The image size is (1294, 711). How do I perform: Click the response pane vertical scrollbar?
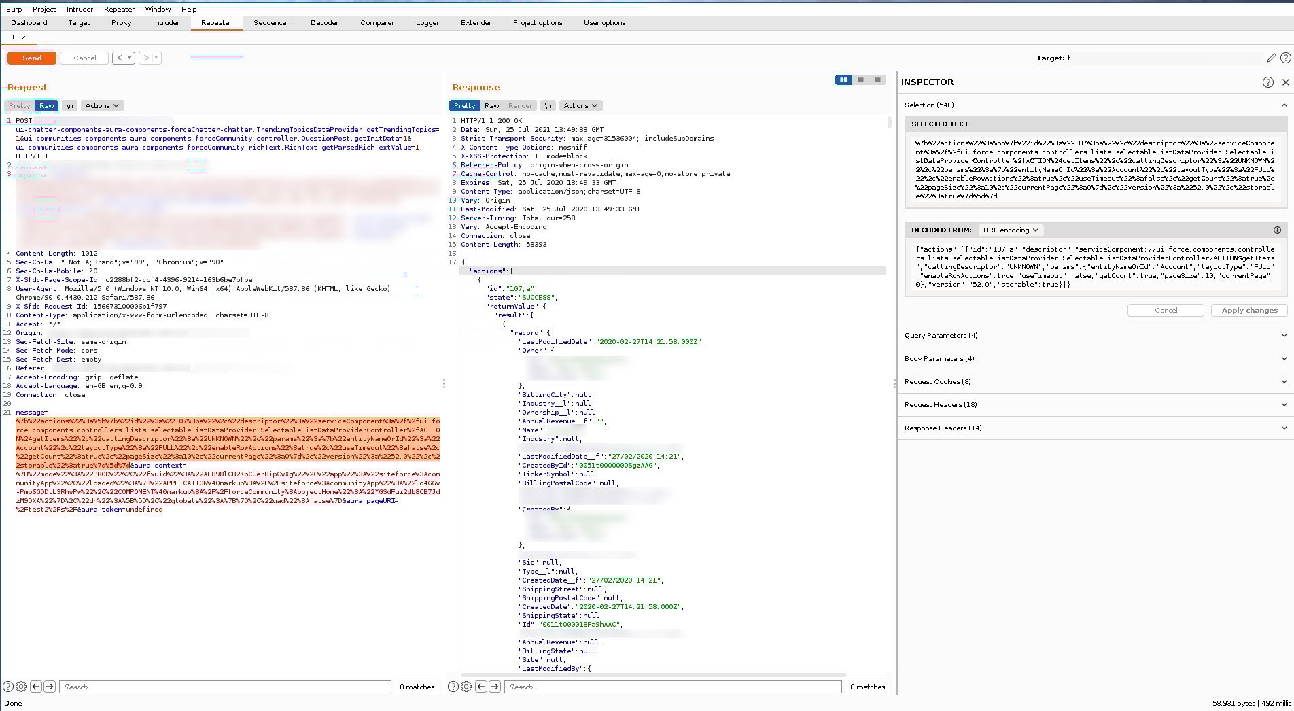[889, 122]
